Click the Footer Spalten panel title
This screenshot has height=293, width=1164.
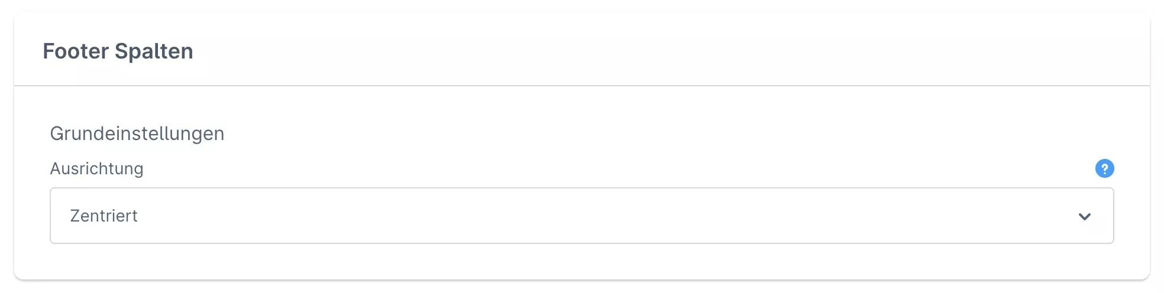coord(118,51)
